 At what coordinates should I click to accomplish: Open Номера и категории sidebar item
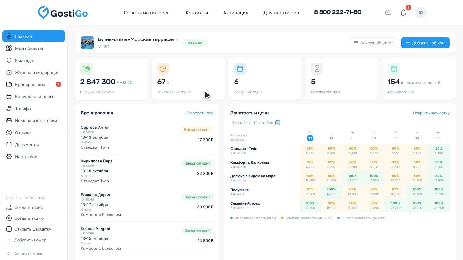(33, 121)
